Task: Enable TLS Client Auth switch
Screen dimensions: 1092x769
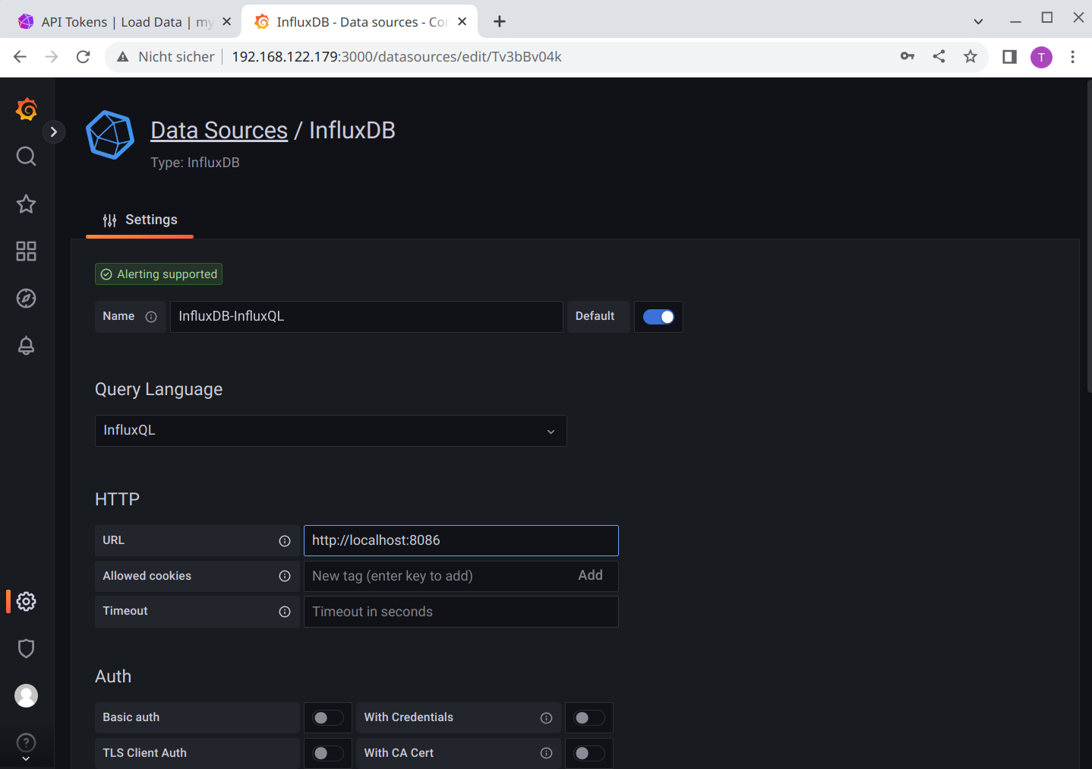Action: (328, 753)
